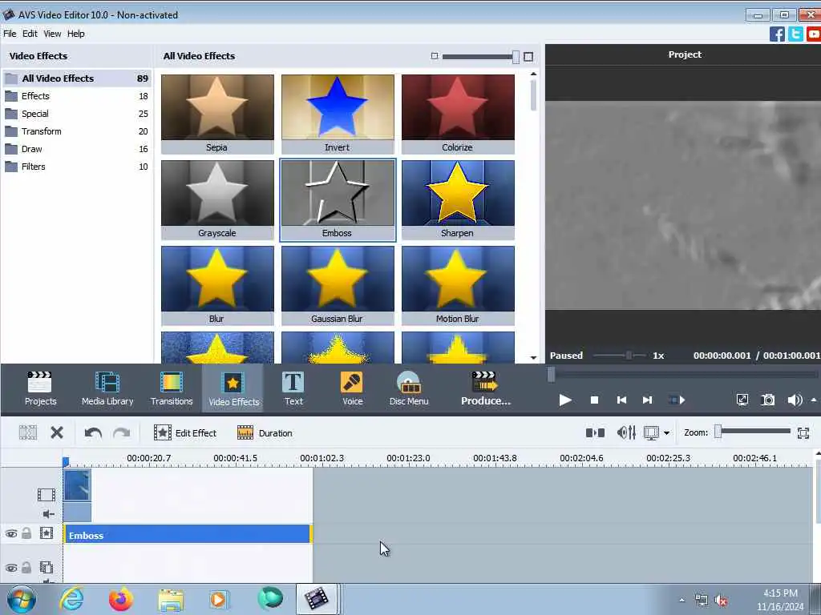The height and width of the screenshot is (615, 821).
Task: Click the main video track film icon
Action: (x=46, y=494)
